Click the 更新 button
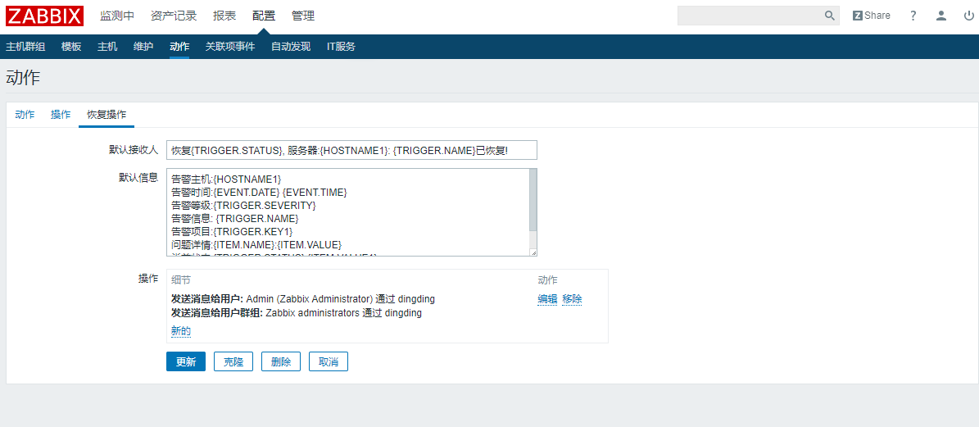This screenshot has width=979, height=427. click(186, 361)
